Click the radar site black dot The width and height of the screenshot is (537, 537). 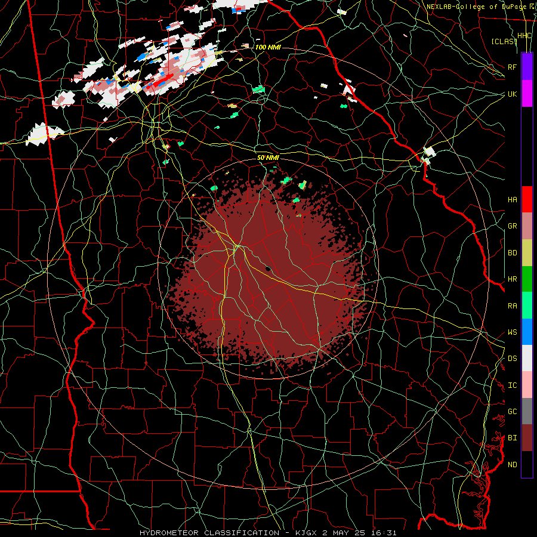[x=268, y=268]
